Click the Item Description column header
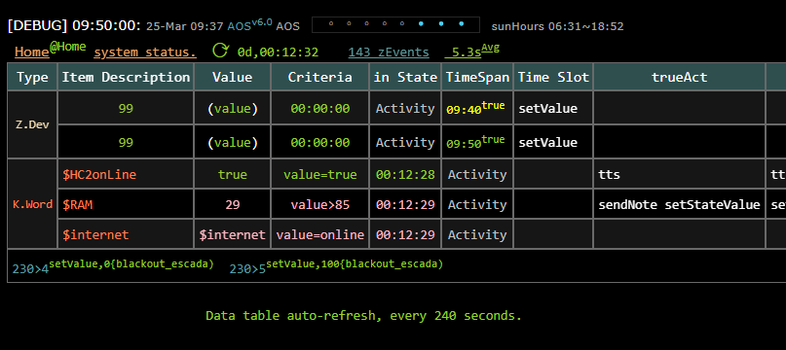The image size is (786, 350). pos(126,77)
